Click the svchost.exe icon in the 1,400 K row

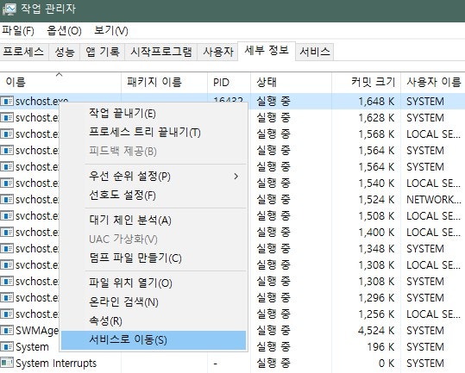(x=7, y=232)
